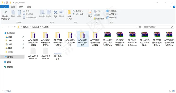Open the New Item (新建项目) dropdown
The height and width of the screenshot is (93, 176).
coord(79,11)
